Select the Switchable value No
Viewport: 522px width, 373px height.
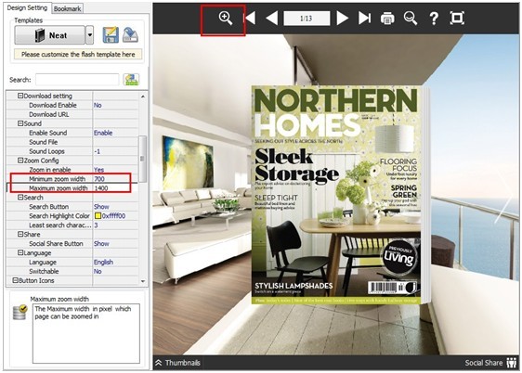98,271
